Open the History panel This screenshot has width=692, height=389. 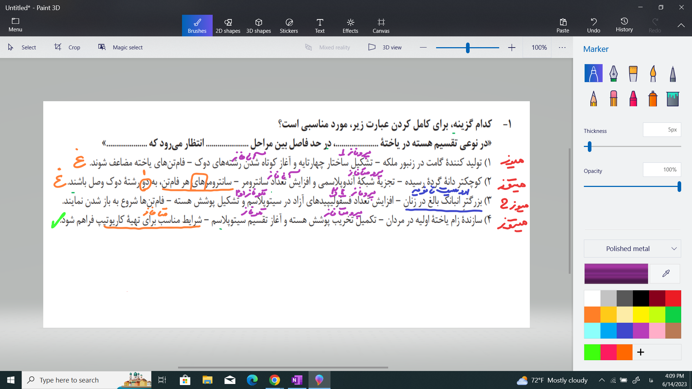(x=624, y=26)
